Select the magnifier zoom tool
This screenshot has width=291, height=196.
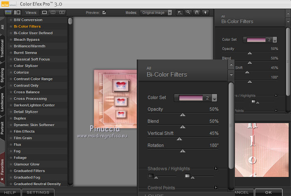(x=188, y=12)
